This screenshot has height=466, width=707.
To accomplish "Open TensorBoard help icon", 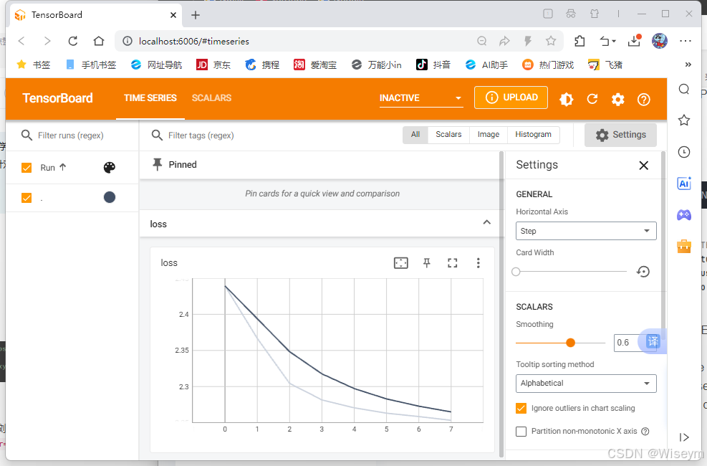I will (x=643, y=99).
